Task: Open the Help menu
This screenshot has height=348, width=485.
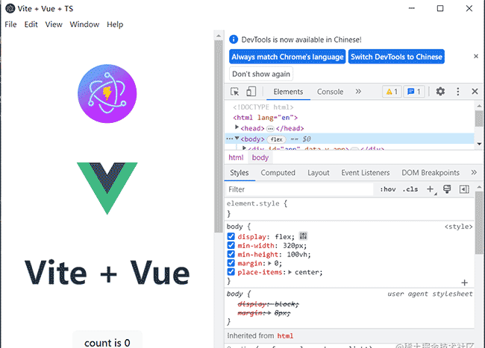Action: pyautogui.click(x=115, y=25)
